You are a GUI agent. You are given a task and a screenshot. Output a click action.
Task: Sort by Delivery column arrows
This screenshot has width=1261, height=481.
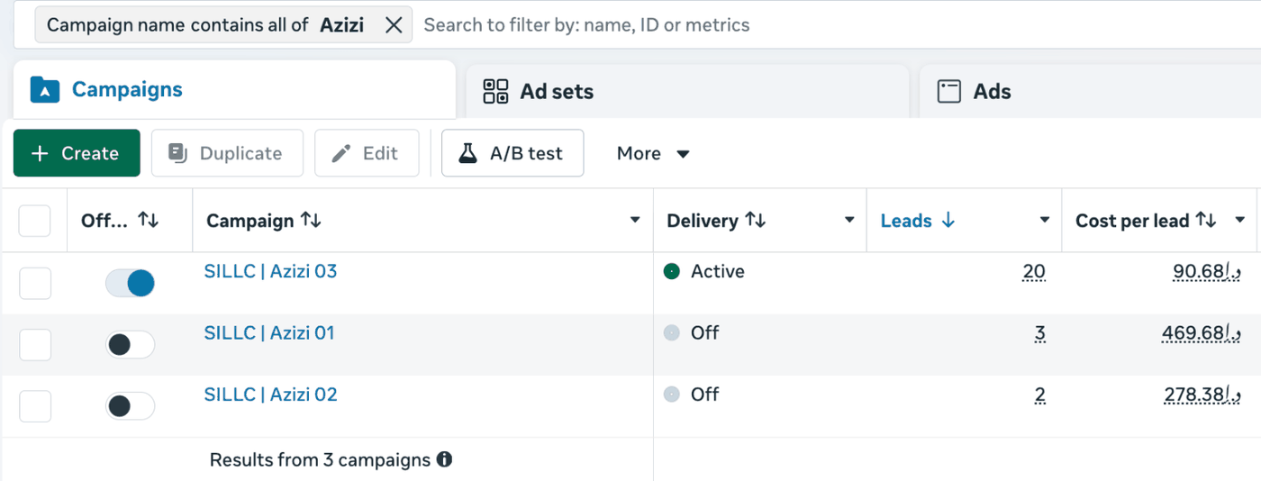click(756, 221)
